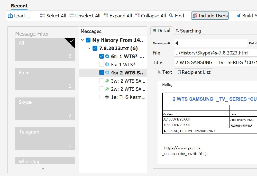Click the Unselect All list icon
Viewport: 257px width, 176px height.
tap(71, 16)
